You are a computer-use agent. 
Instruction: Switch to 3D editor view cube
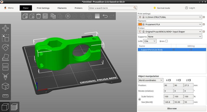click(x=5, y=107)
